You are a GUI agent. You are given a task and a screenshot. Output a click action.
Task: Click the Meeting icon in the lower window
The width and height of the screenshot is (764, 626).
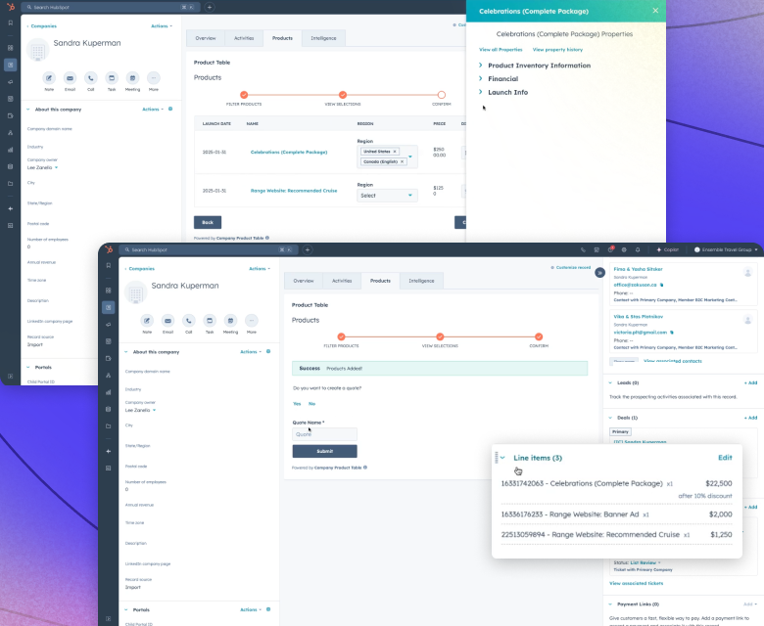(230, 321)
